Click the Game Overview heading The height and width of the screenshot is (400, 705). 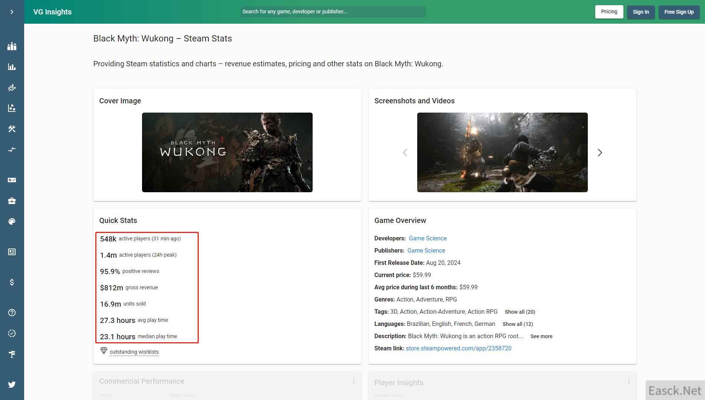click(400, 220)
